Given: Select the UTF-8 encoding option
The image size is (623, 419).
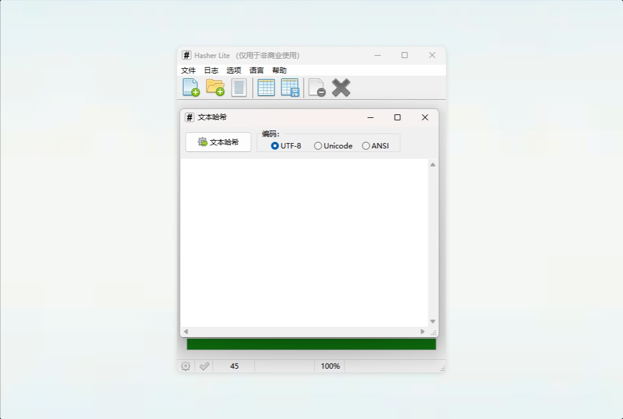Looking at the screenshot, I should [x=275, y=145].
